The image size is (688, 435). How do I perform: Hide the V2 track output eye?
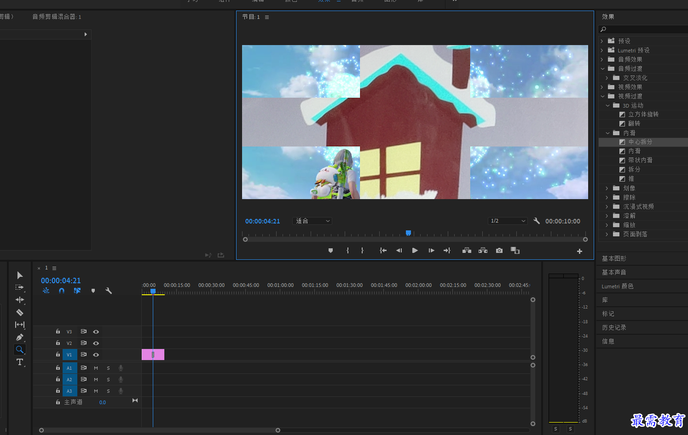[x=96, y=343]
